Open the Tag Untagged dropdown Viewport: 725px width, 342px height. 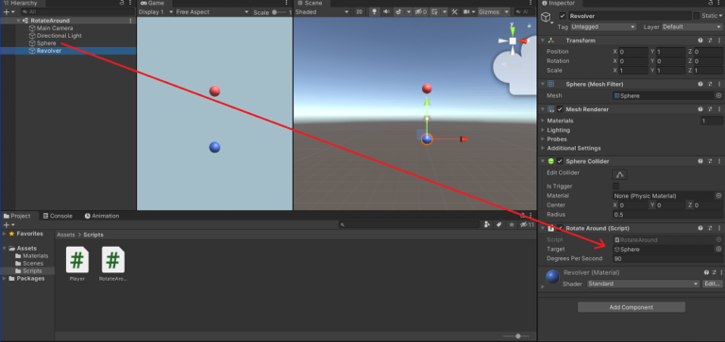point(603,26)
